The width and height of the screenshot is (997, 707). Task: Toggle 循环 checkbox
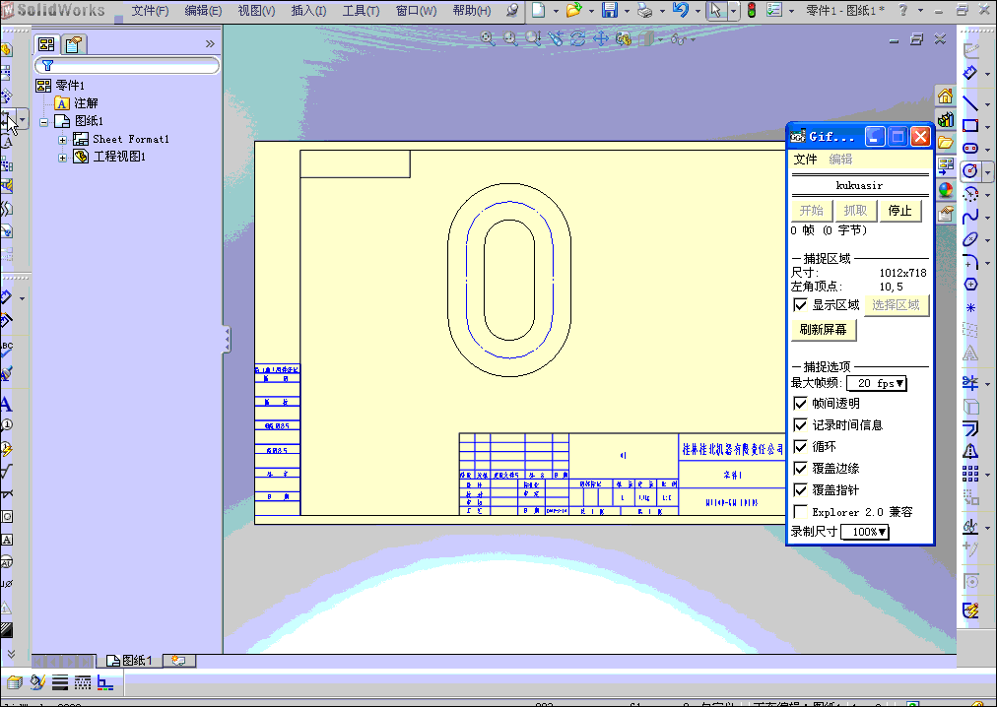[801, 447]
